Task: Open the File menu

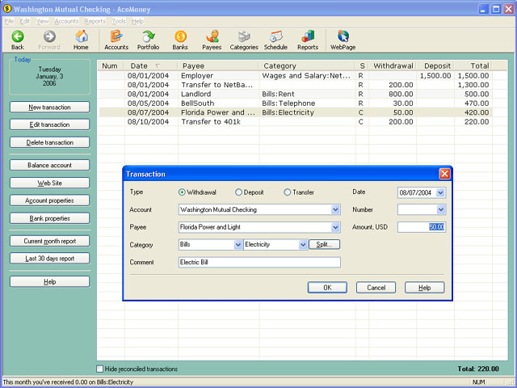Action: (x=9, y=22)
